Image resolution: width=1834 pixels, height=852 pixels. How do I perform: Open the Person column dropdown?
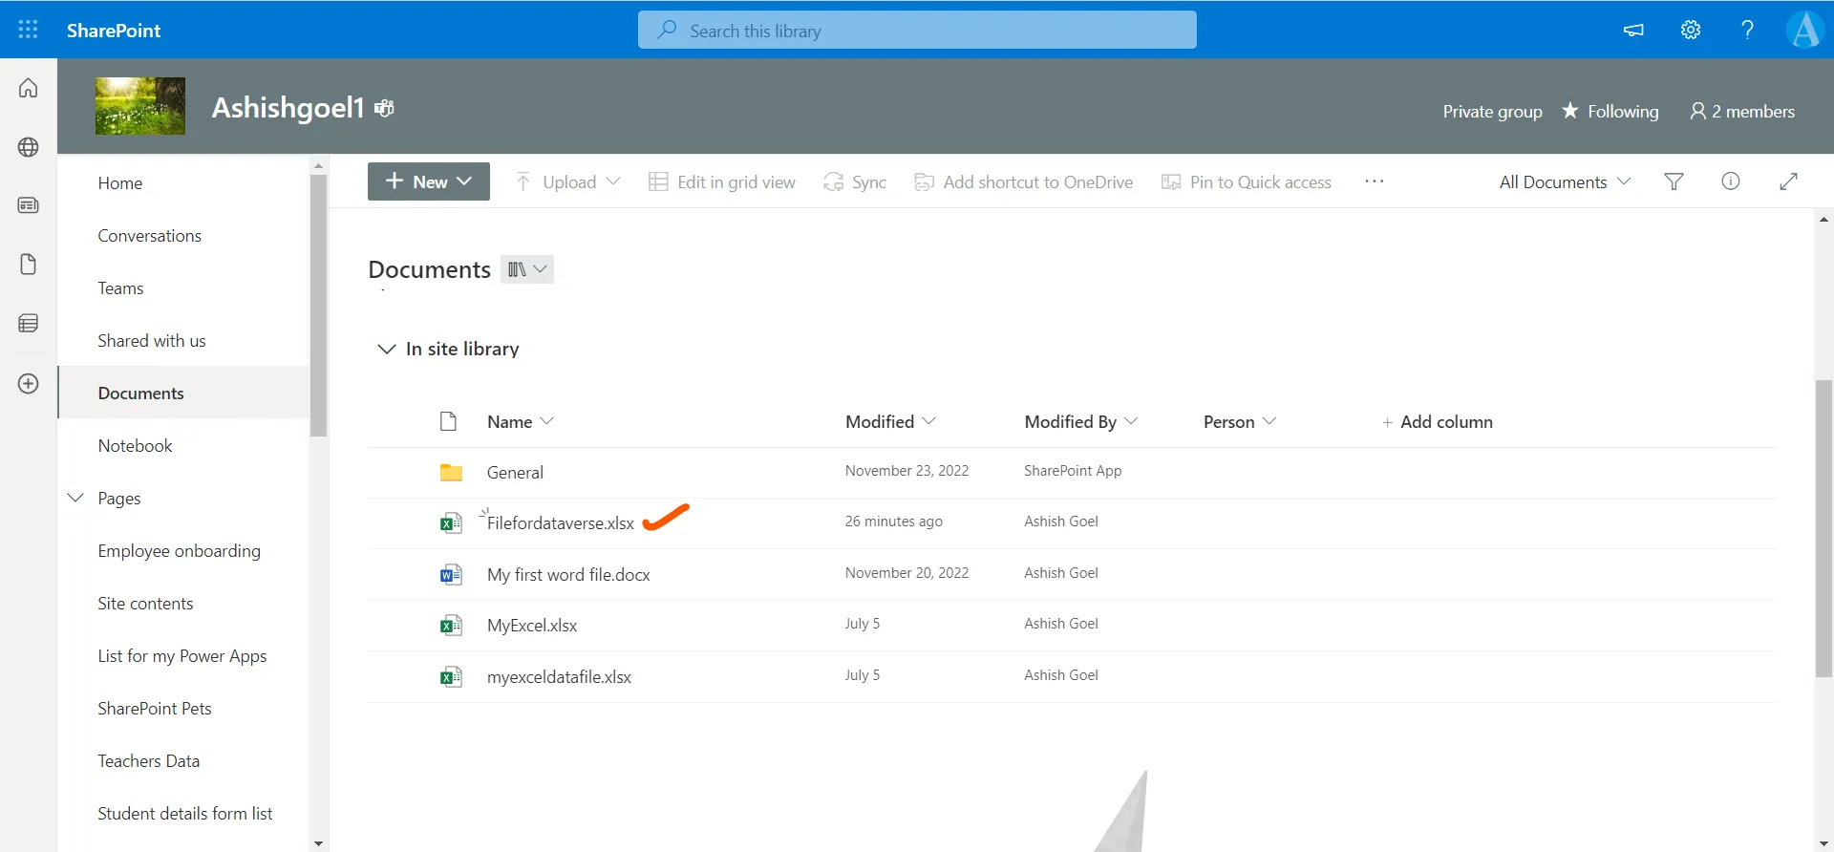click(x=1240, y=421)
